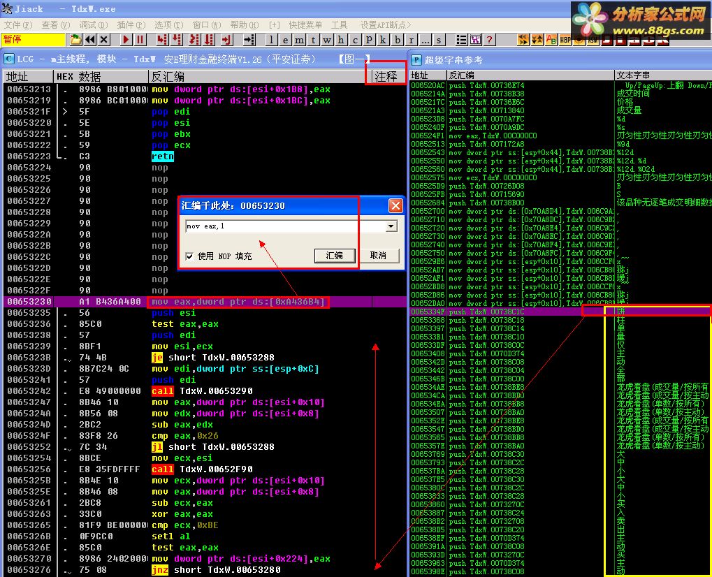Select the 'retn' instruction at 00653223
This screenshot has width=712, height=577.
coord(163,156)
